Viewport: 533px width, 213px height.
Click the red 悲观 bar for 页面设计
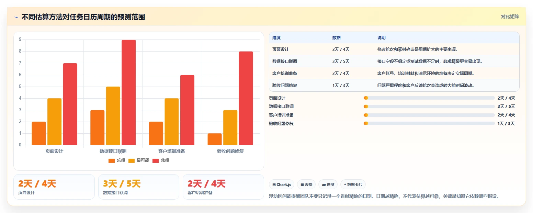coord(70,104)
